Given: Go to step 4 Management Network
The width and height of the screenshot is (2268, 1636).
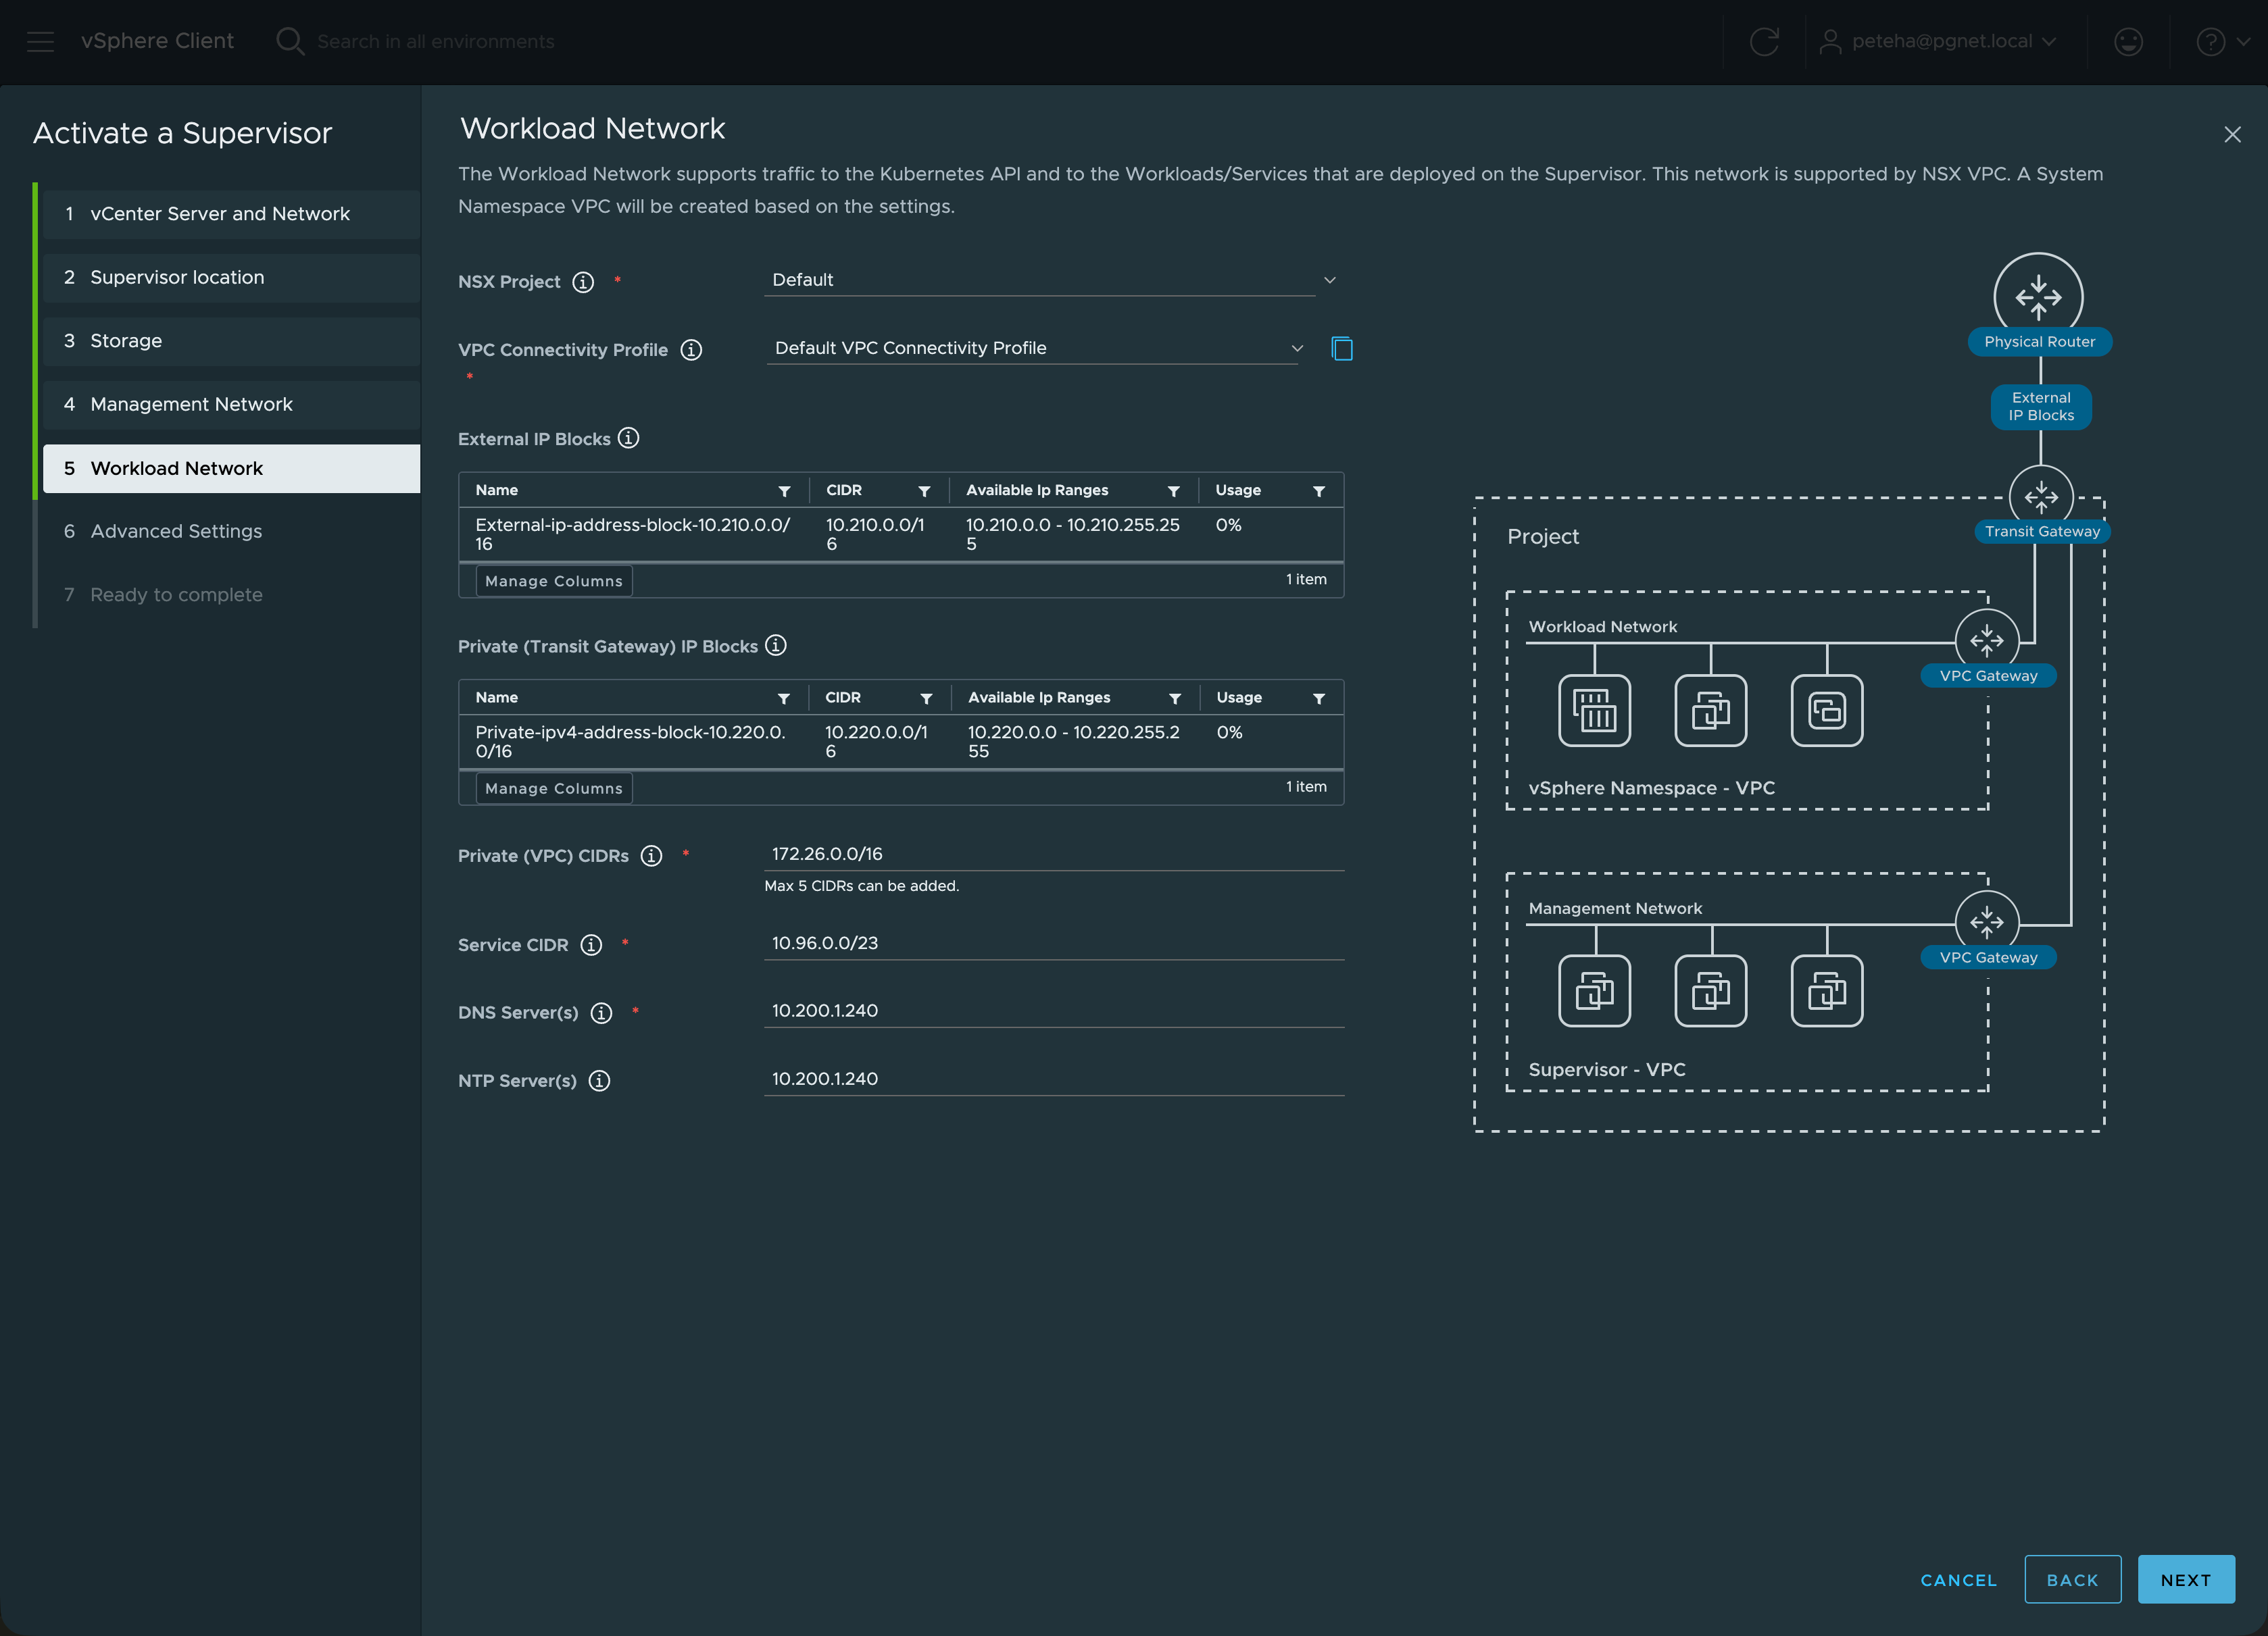Looking at the screenshot, I should click(231, 404).
